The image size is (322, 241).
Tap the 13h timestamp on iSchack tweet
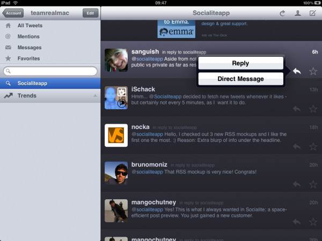(x=313, y=89)
